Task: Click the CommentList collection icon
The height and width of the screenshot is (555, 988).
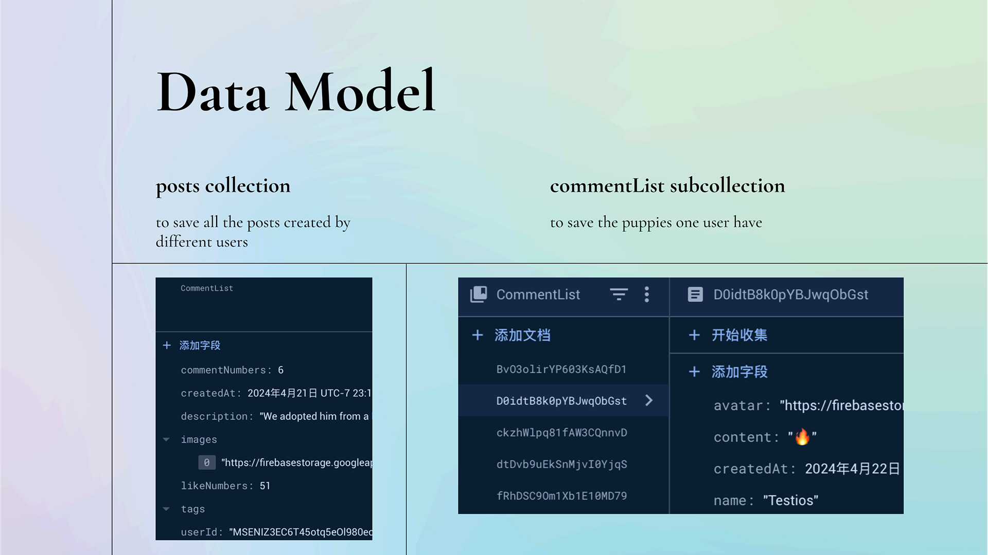Action: coord(479,294)
